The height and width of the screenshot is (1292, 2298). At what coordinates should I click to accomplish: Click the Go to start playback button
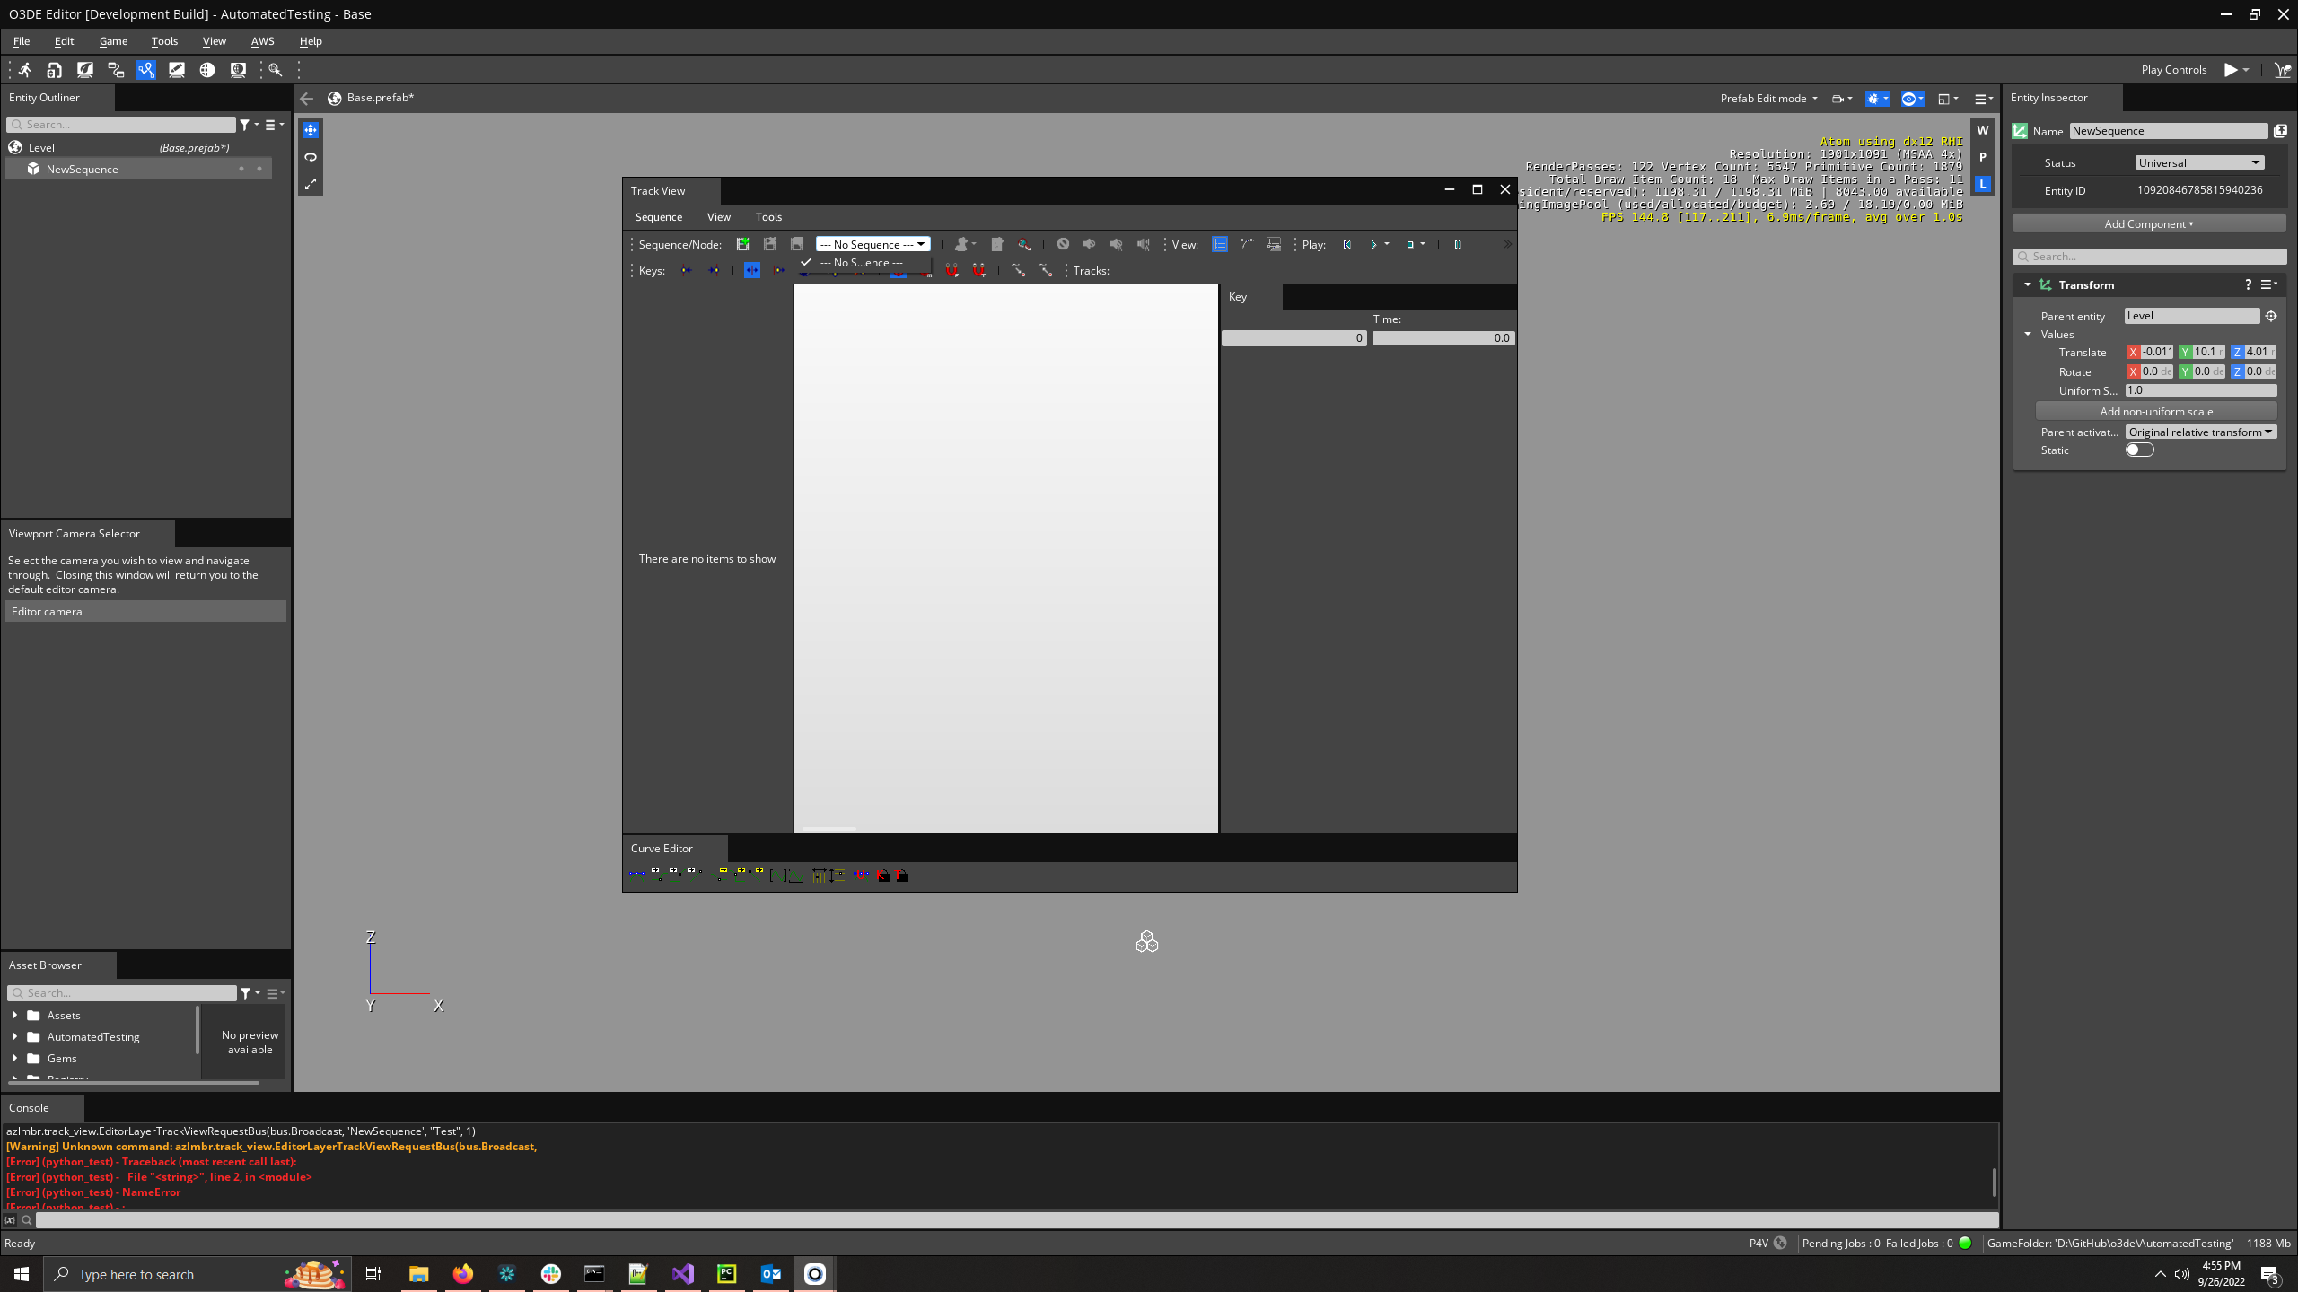[1346, 244]
